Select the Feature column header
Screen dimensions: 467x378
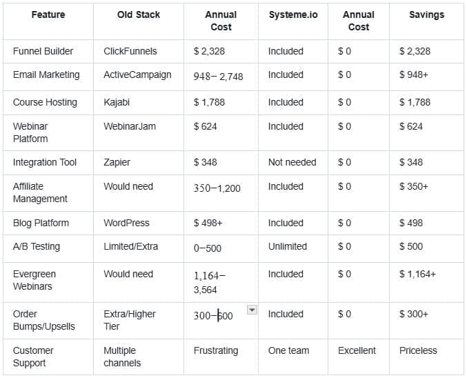coord(48,14)
